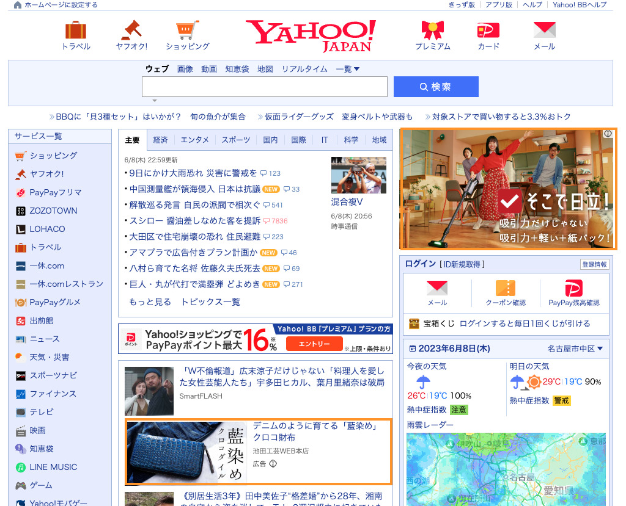Open the ヤフオク! gavel icon in header
626x506 pixels.
coord(132,31)
